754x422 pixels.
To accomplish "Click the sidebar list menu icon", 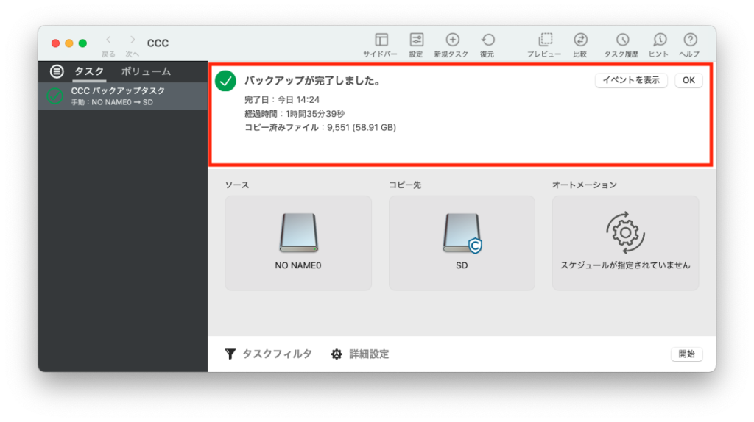I will (x=57, y=71).
